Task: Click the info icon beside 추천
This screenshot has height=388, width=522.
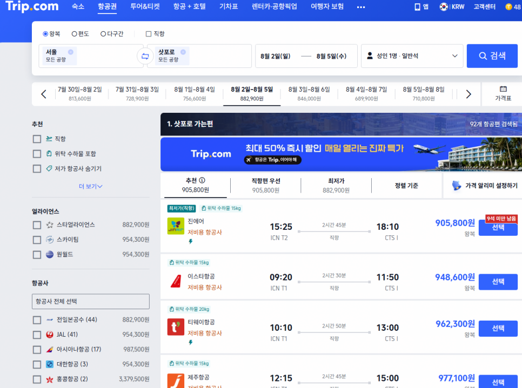Action: [202, 180]
